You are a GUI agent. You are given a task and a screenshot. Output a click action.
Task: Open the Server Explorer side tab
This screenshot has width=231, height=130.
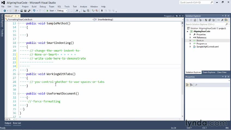point(2,21)
